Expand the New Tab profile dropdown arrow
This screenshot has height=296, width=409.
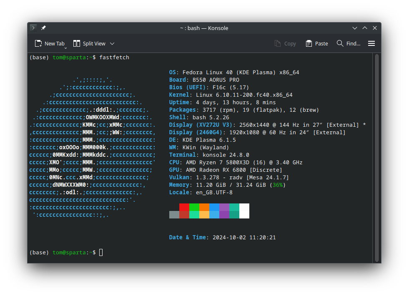pyautogui.click(x=66, y=48)
